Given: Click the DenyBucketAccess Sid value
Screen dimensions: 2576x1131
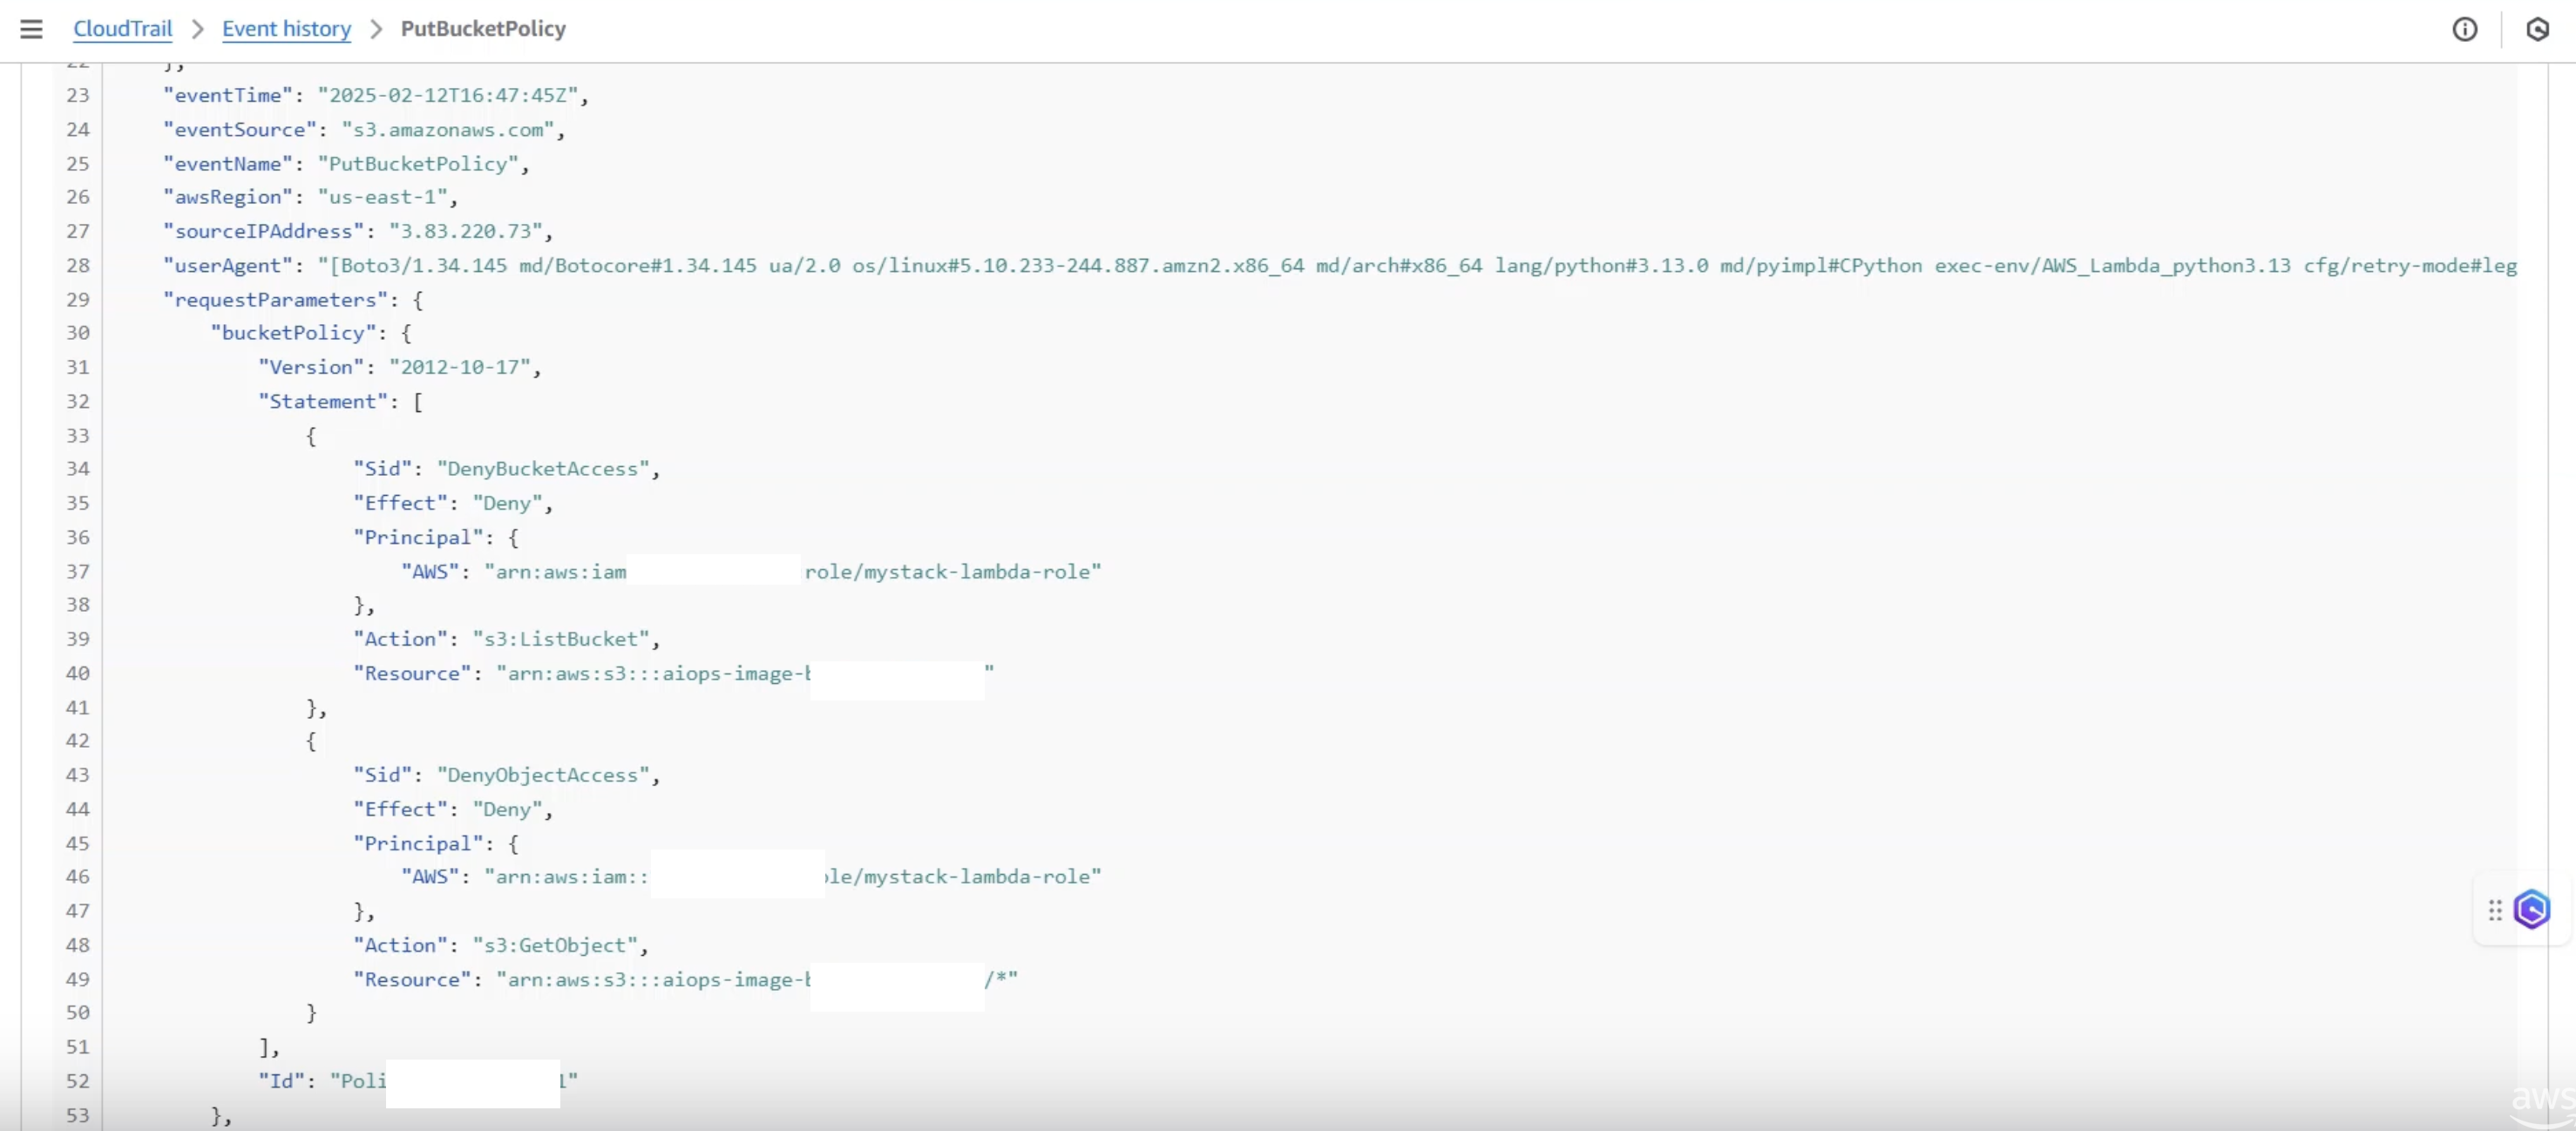Looking at the screenshot, I should tap(543, 469).
